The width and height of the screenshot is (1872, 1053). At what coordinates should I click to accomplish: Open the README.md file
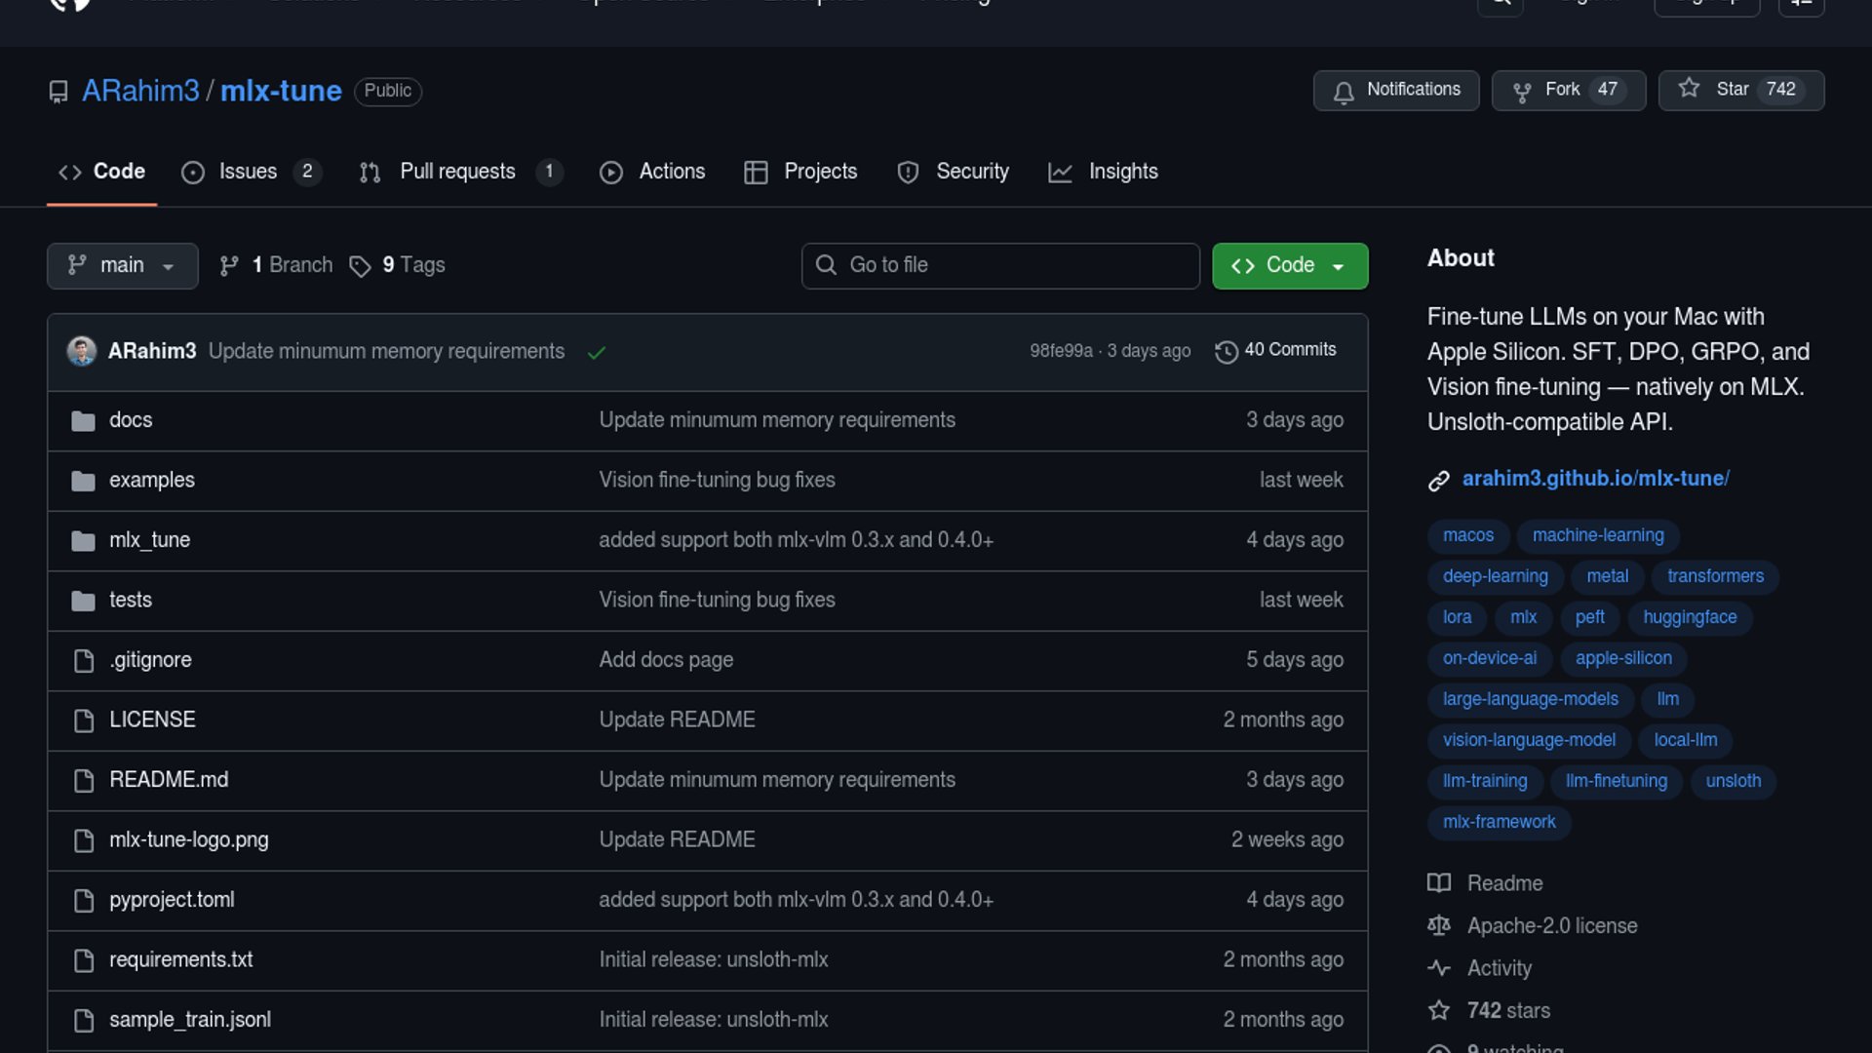pos(169,780)
